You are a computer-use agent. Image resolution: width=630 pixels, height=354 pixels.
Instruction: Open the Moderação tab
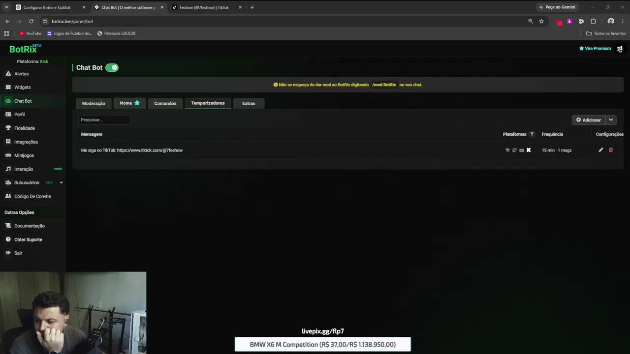[x=94, y=103]
